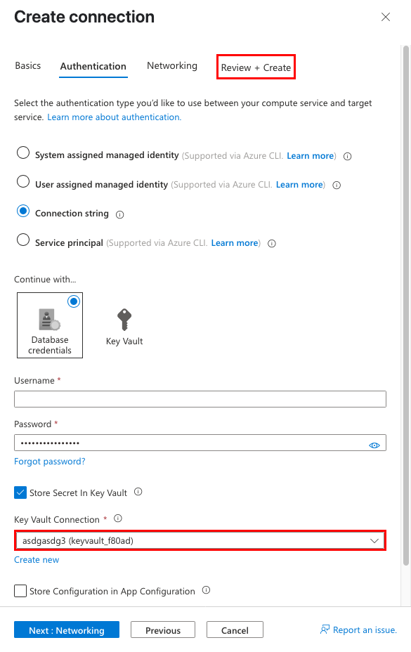
Task: Click inside the Username field
Action: [x=200, y=398]
